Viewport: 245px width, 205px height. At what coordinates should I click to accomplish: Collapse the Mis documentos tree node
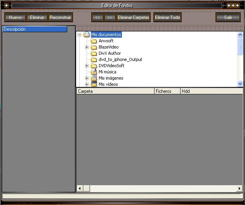pos(79,35)
